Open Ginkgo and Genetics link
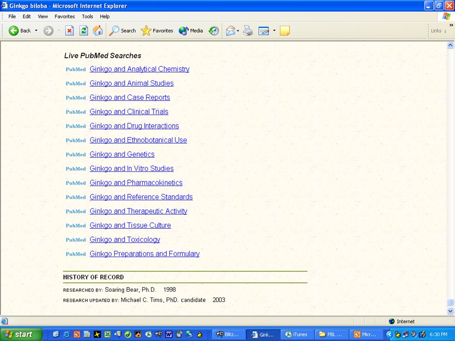Image resolution: width=455 pixels, height=341 pixels. [x=122, y=154]
